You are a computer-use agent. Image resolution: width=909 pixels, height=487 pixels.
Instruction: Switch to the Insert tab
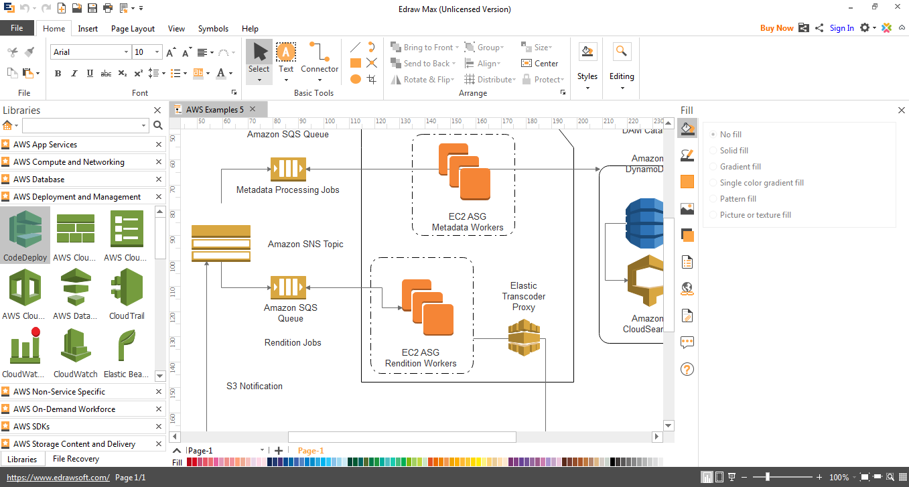88,29
